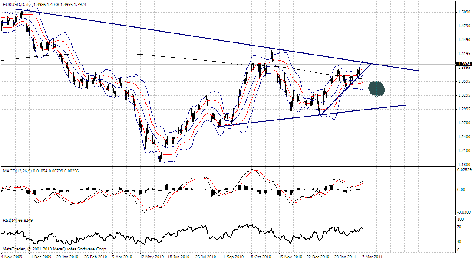
Task: Click the 1 Sep 2010 date label
Action: pyautogui.click(x=233, y=257)
